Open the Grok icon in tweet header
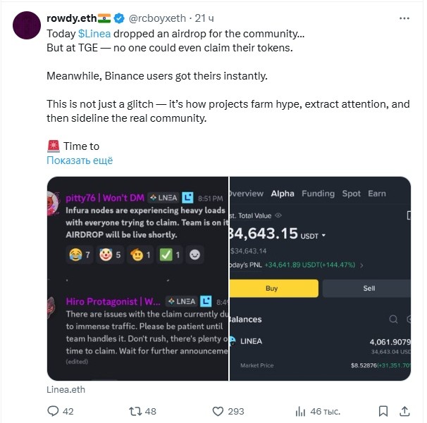The image size is (427, 423). 383,18
